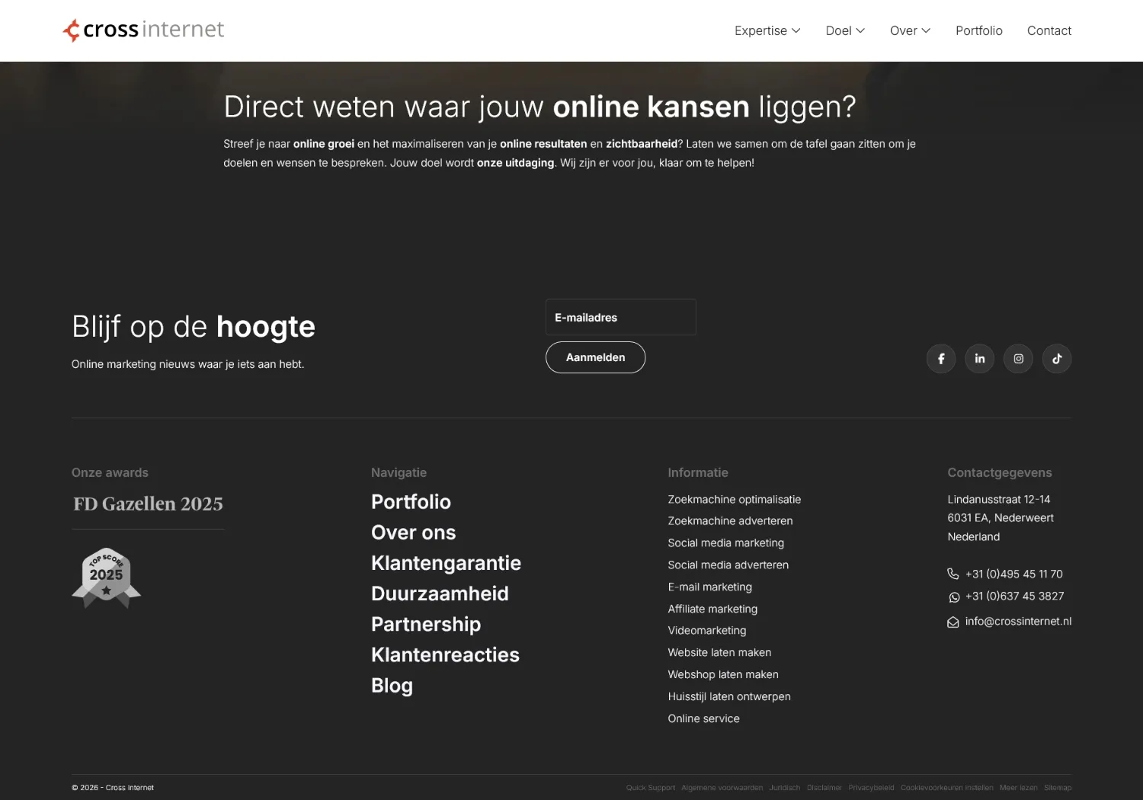
Task: Open the Facebook social icon
Action: pos(940,358)
